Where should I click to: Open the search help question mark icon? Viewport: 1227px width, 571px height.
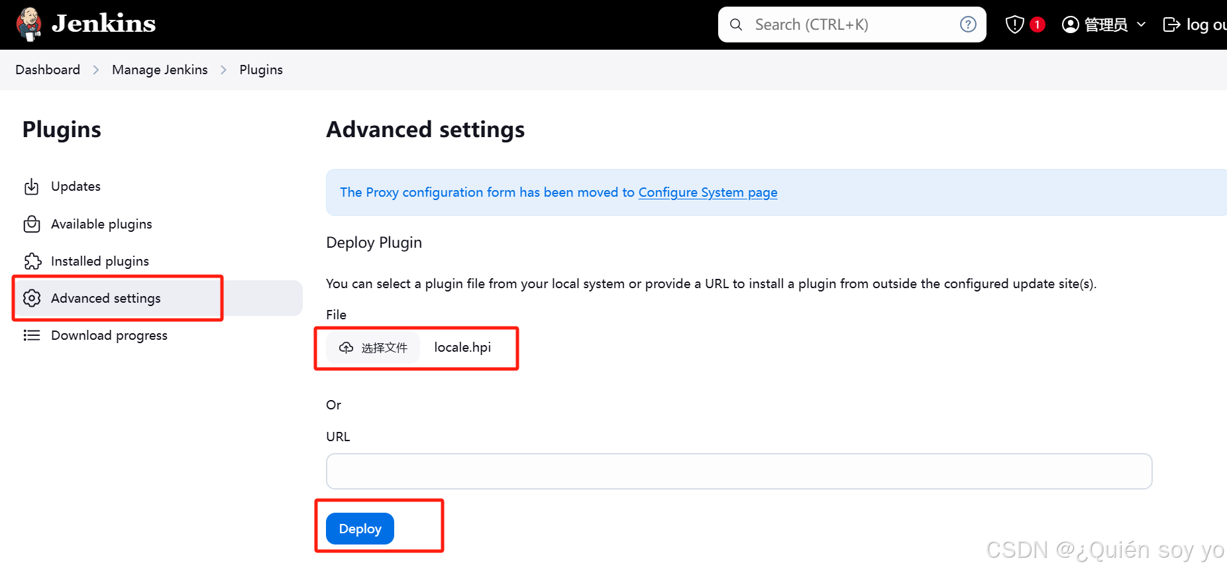point(968,25)
